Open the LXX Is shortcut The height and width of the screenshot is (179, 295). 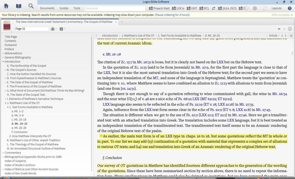click(x=178, y=8)
